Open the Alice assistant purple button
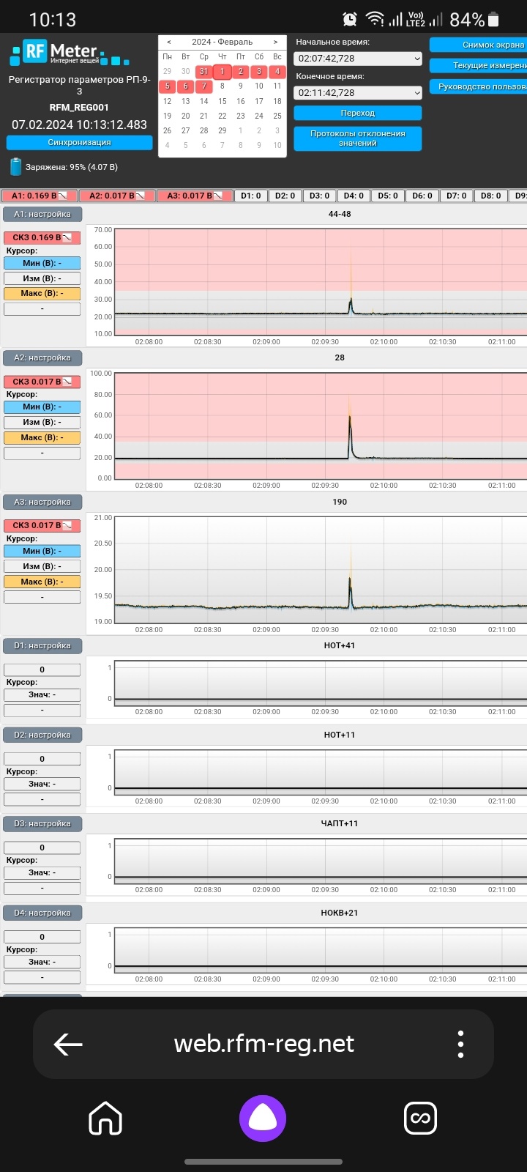The width and height of the screenshot is (527, 1172). pyautogui.click(x=263, y=1119)
